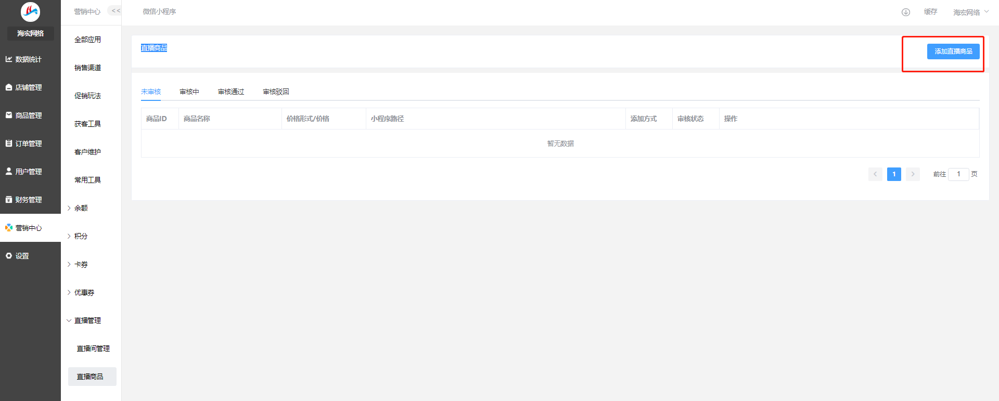The image size is (999, 401).
Task: Select page 1 in pagination
Action: [894, 174]
